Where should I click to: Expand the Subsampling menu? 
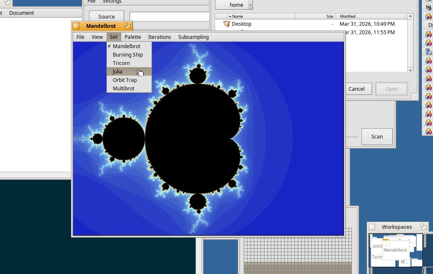point(193,37)
